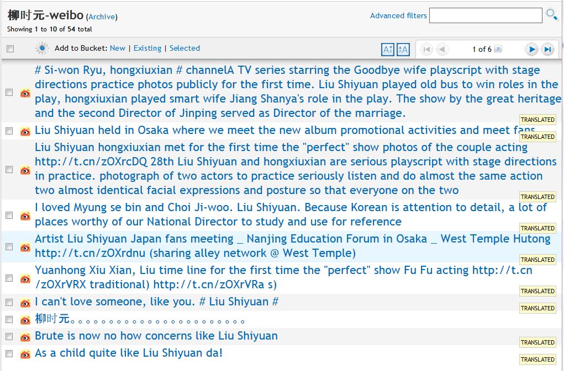
Task: Click the search filter input field
Action: 486,15
